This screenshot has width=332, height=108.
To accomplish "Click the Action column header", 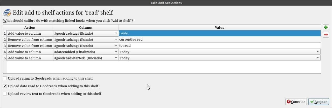I will pos(30,27).
